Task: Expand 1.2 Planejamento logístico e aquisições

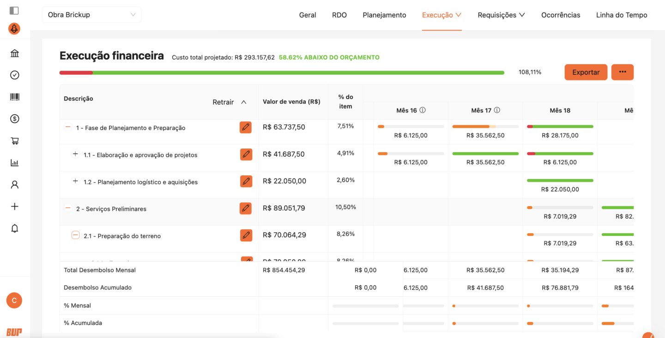Action: click(x=75, y=181)
